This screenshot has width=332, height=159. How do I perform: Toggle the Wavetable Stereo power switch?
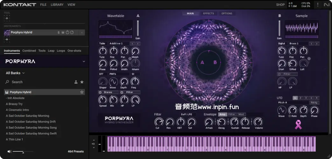tap(100, 92)
